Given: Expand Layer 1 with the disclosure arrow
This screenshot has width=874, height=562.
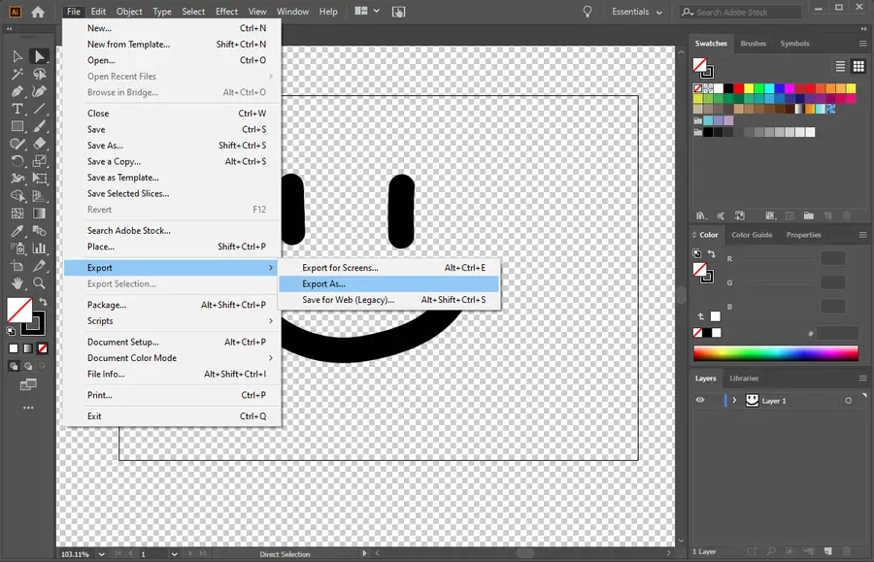Looking at the screenshot, I should (x=734, y=401).
